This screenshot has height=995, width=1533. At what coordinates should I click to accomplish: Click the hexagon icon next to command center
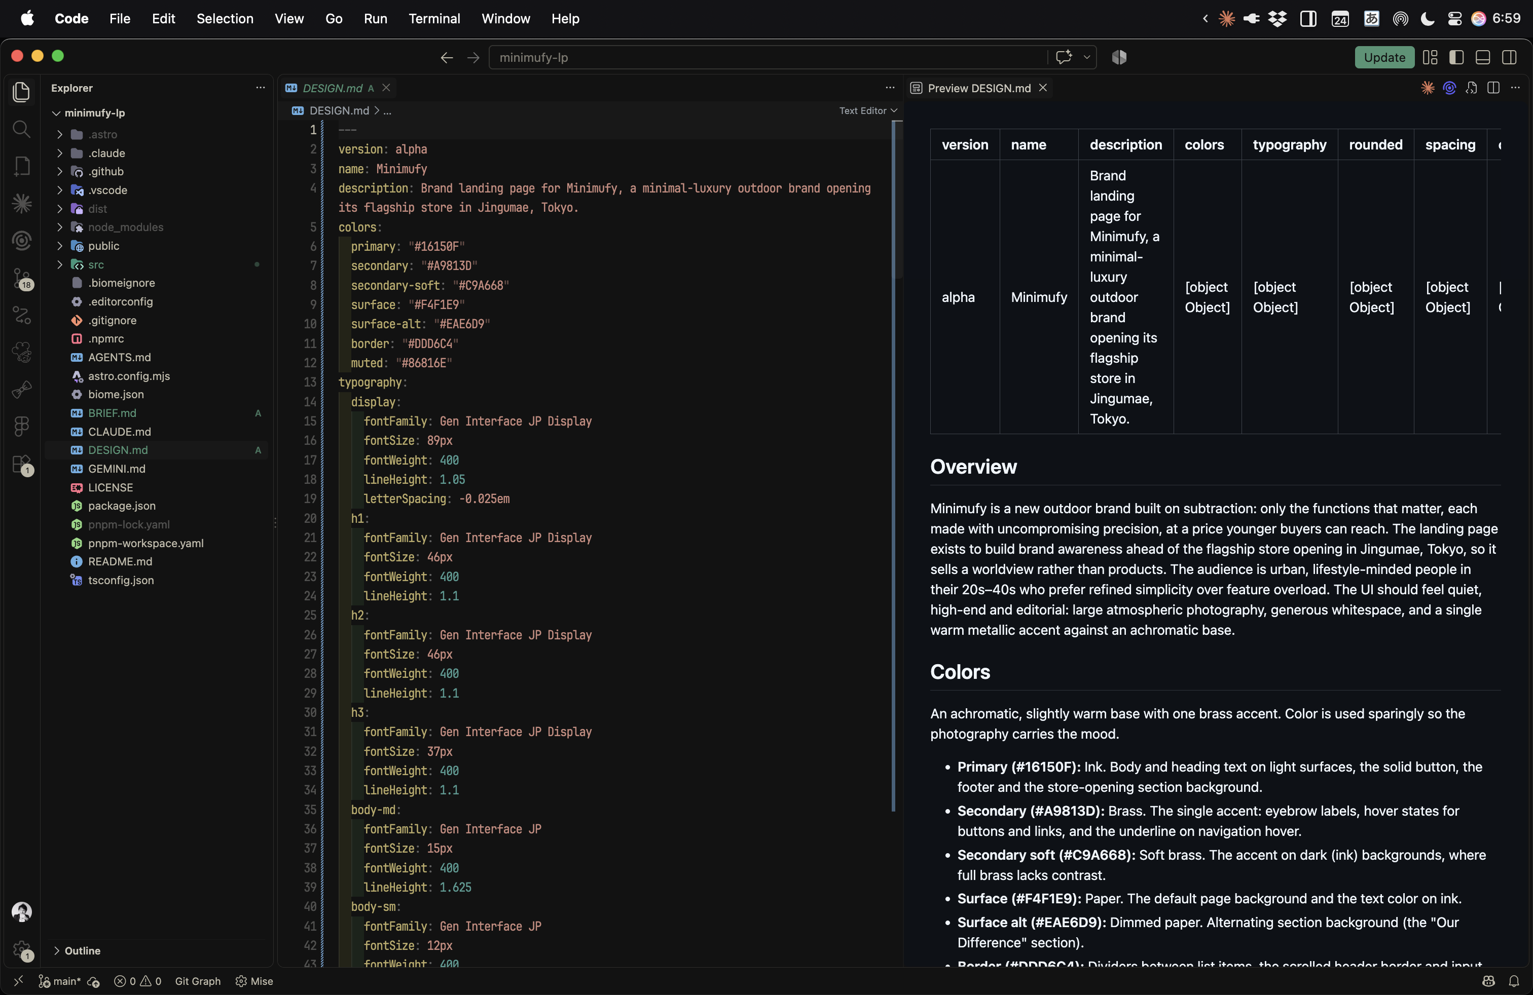tap(1119, 57)
